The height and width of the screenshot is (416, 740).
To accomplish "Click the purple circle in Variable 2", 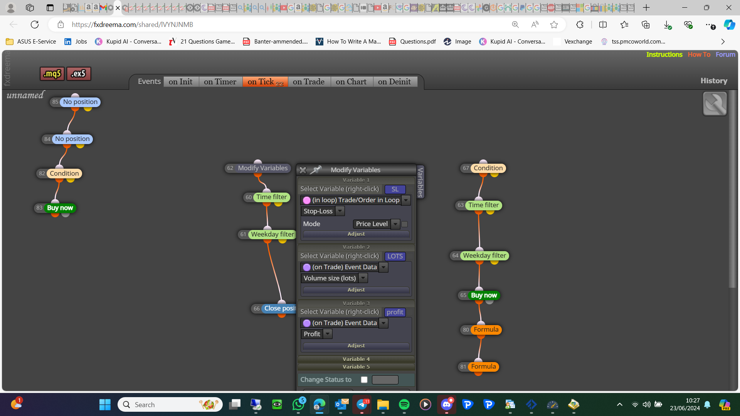I will pyautogui.click(x=307, y=267).
